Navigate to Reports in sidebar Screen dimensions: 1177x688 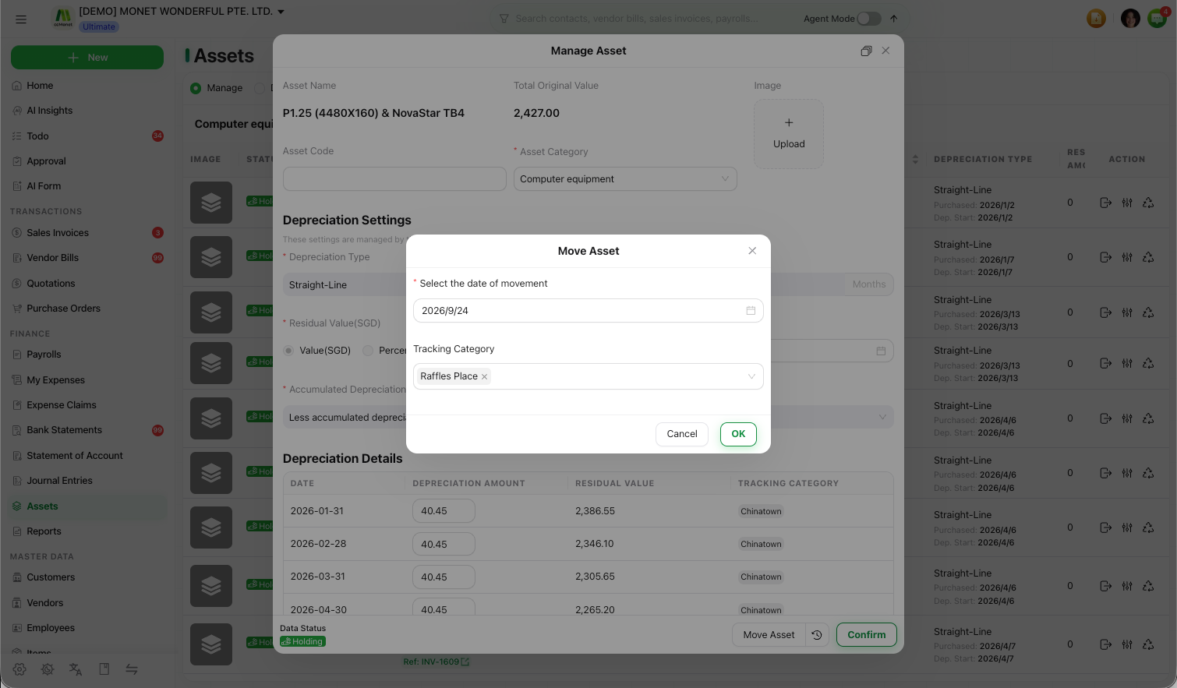point(44,531)
